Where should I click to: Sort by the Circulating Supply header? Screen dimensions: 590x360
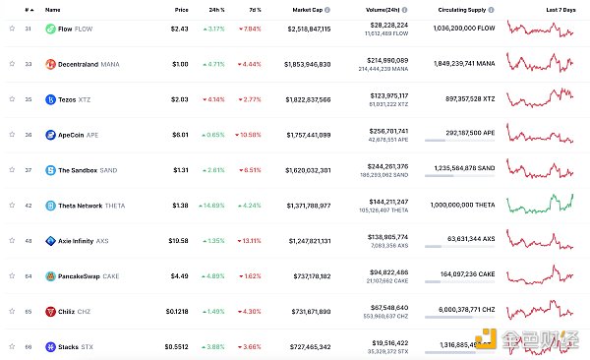[x=462, y=10]
